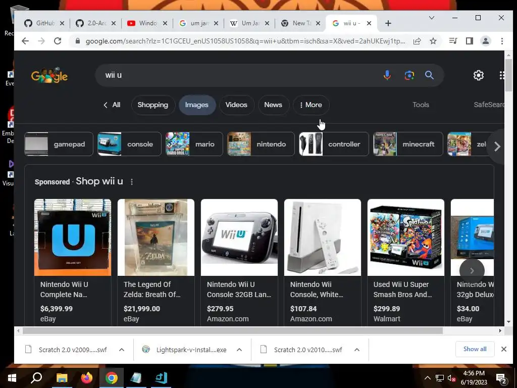Switch to News results
The image size is (517, 388).
[x=273, y=105]
